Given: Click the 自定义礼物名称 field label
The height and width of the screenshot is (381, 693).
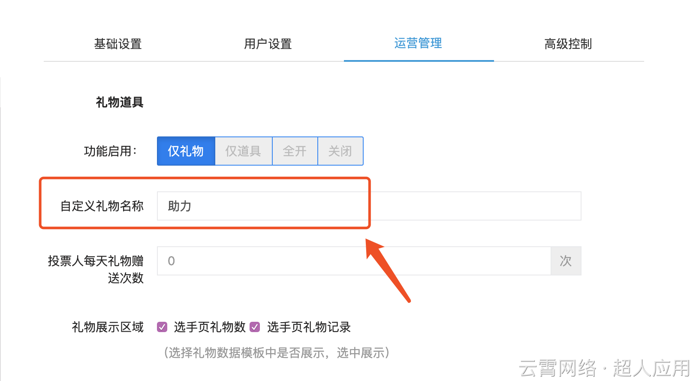Looking at the screenshot, I should click(102, 206).
